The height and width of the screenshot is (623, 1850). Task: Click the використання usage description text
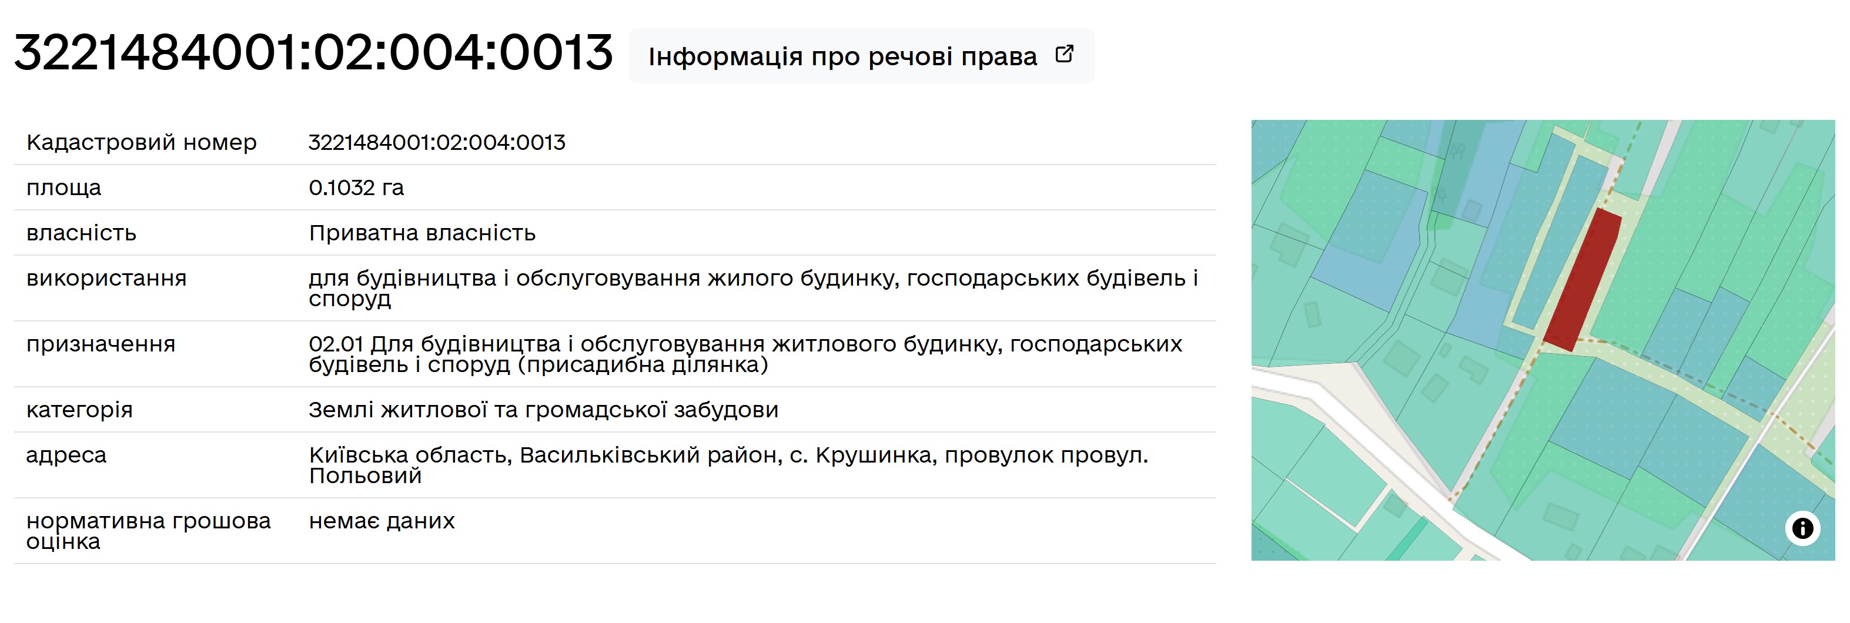(x=752, y=288)
